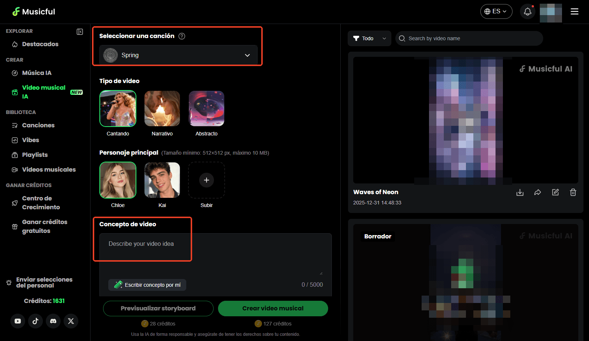The width and height of the screenshot is (589, 341).
Task: Open the Waves of Neon video thumbnail
Action: pyautogui.click(x=466, y=120)
